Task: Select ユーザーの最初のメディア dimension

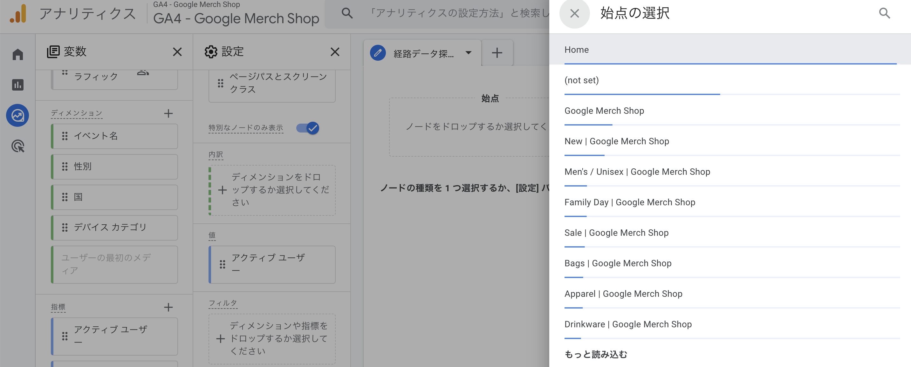Action: [x=114, y=264]
